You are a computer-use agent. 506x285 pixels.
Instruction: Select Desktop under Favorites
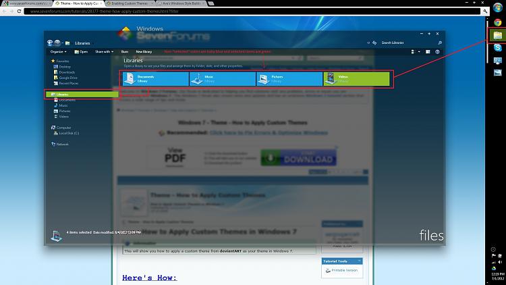point(62,67)
